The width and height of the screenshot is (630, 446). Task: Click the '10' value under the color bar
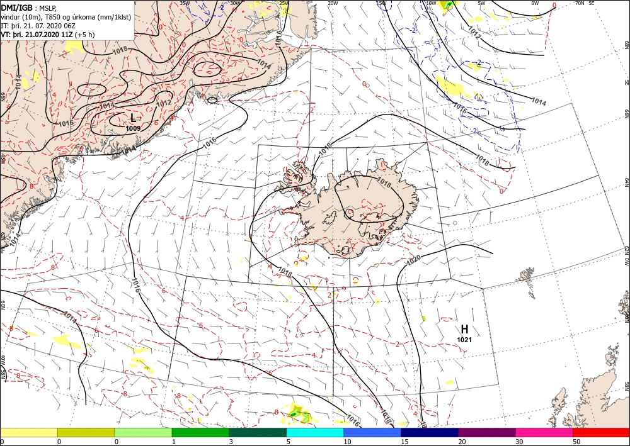[x=347, y=442]
